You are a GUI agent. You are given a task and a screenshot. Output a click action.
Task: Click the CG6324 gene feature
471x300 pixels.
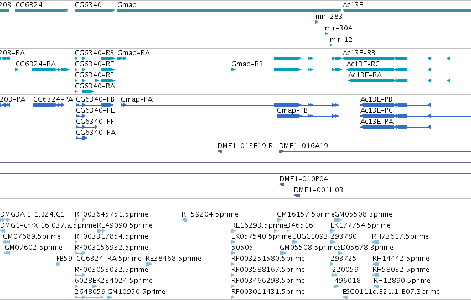click(42, 10)
